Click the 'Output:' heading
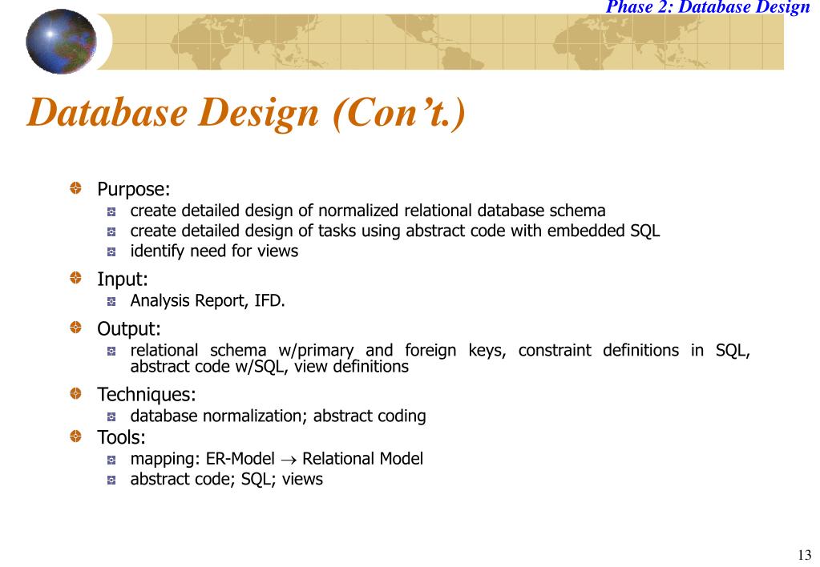Screen dimensions: 820x567 [128, 328]
